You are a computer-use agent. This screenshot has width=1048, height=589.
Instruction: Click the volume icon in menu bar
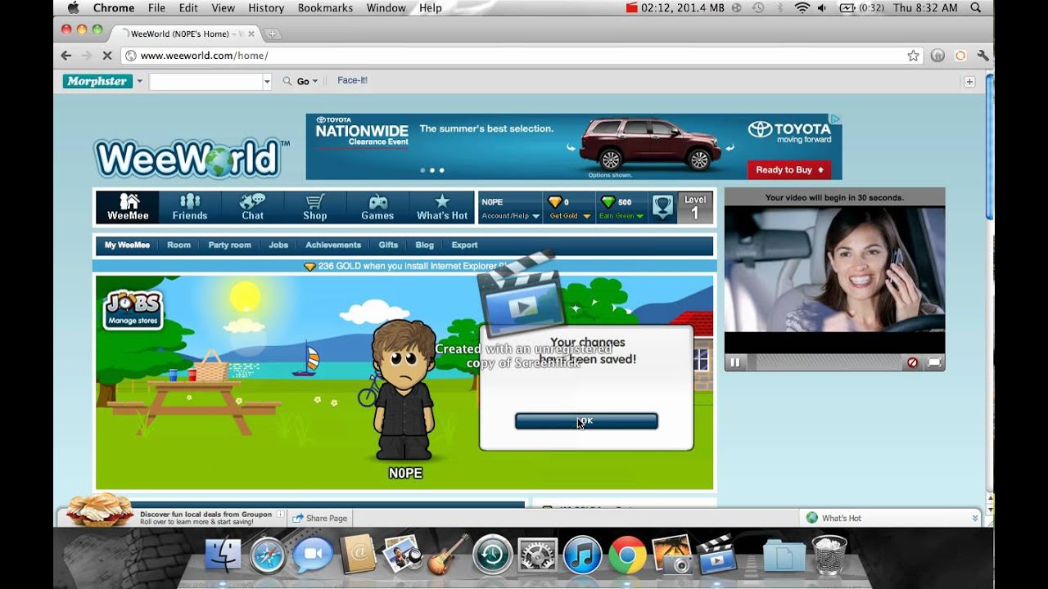822,8
